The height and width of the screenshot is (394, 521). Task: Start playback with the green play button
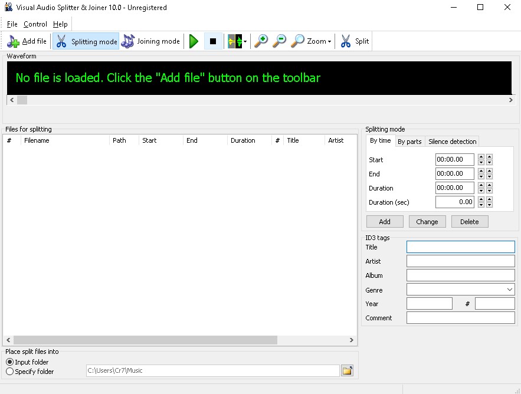[194, 41]
